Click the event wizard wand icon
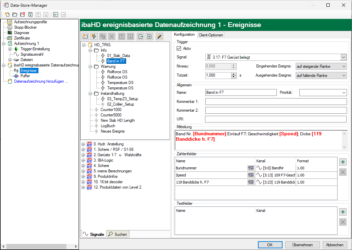This screenshot has width=352, height=250. (160, 36)
